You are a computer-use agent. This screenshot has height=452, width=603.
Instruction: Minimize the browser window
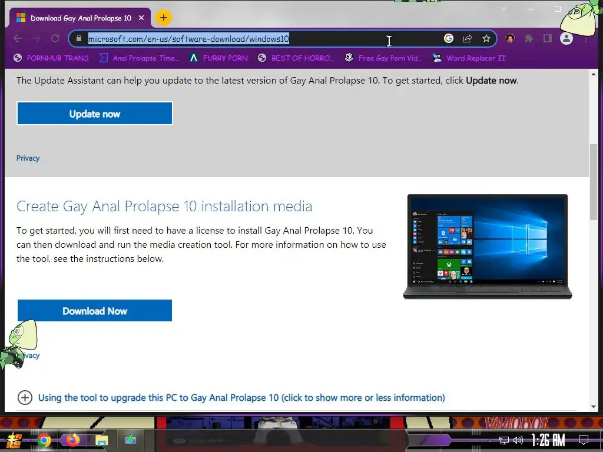(531, 9)
